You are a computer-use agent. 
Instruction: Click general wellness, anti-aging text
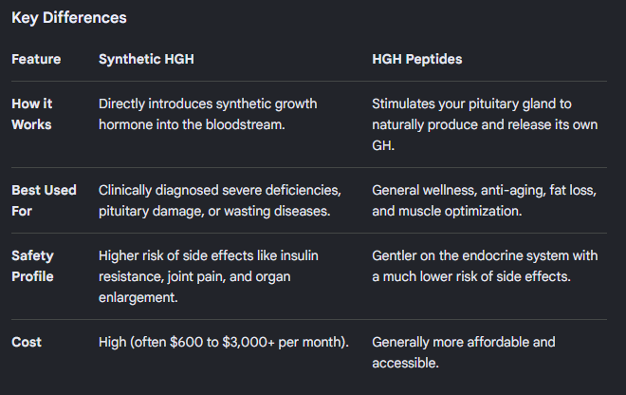[485, 200]
